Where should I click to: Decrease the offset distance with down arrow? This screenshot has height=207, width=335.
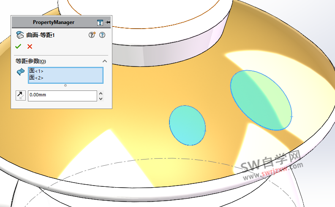101,98
